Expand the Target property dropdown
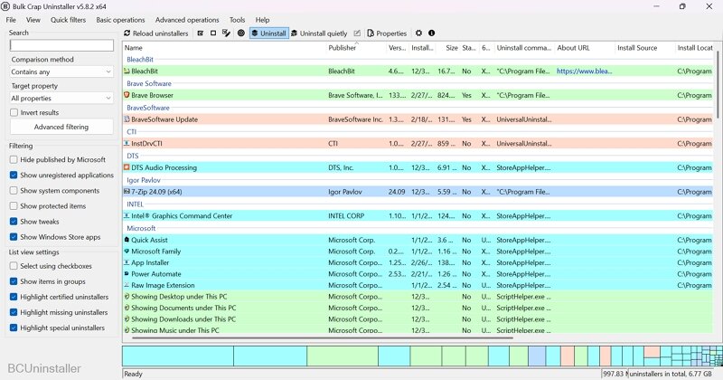 [61, 98]
